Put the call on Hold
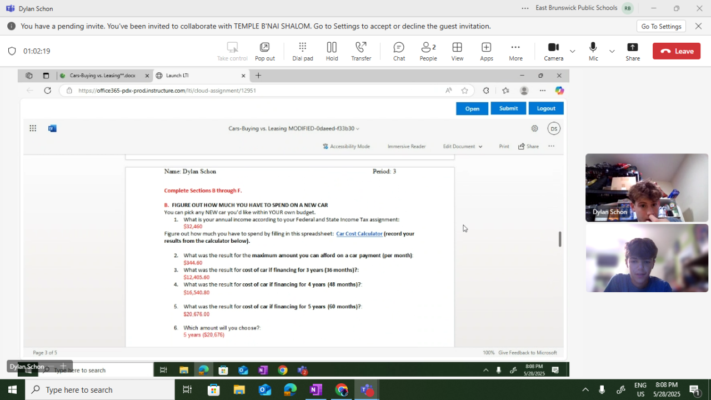The image size is (711, 400). pyautogui.click(x=332, y=51)
